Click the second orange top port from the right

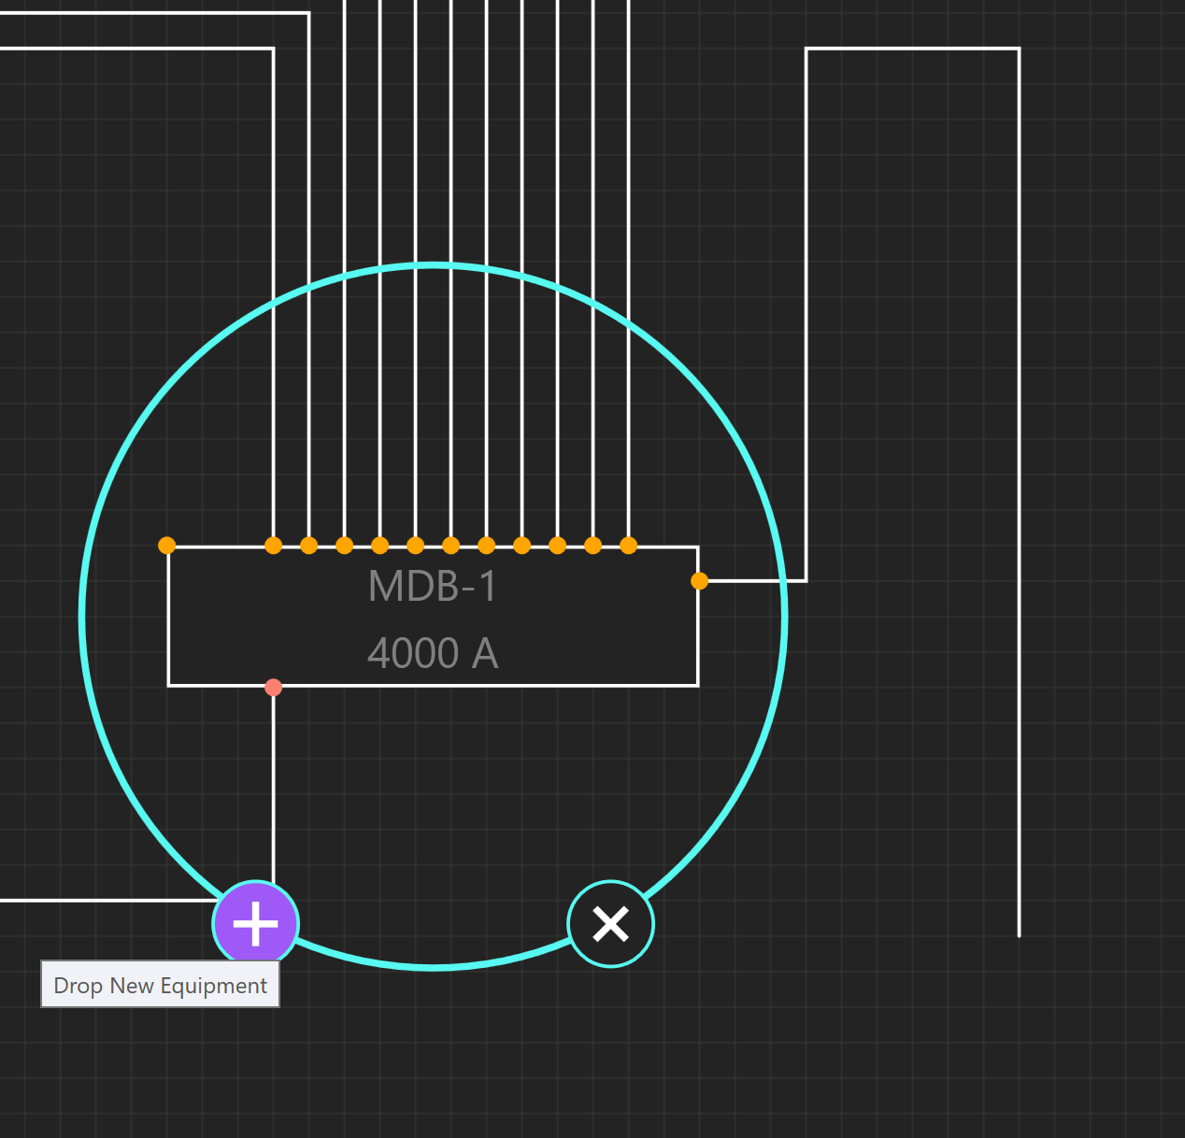click(593, 546)
